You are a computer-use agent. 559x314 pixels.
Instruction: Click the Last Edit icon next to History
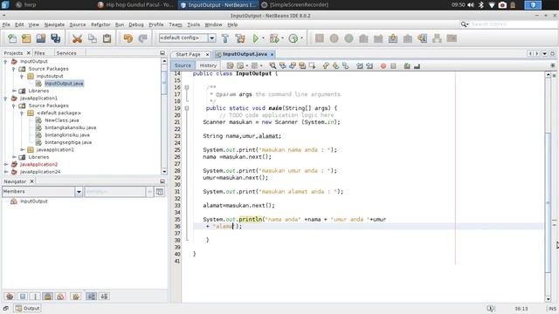(x=231, y=65)
